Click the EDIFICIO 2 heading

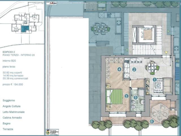tap(9, 52)
